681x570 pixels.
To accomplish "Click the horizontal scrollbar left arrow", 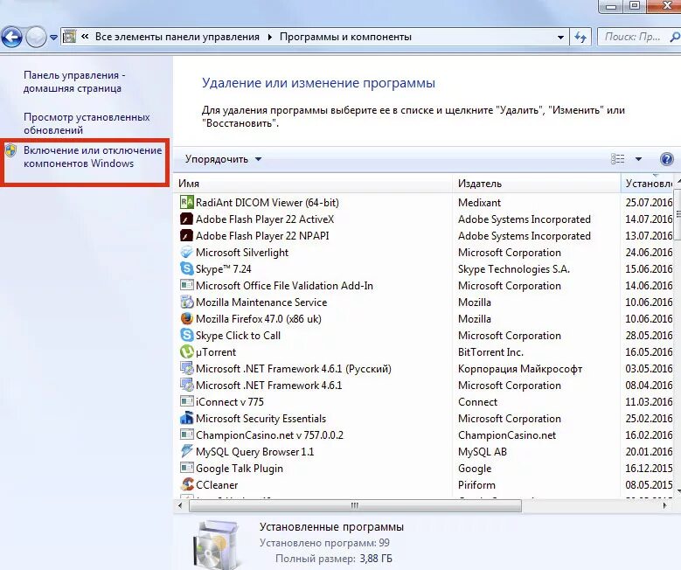I will pos(180,505).
